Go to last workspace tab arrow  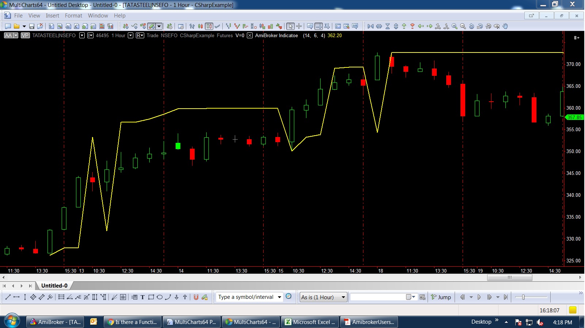click(x=30, y=286)
